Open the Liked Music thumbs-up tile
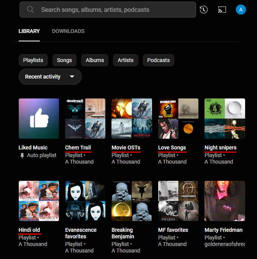Viewport: 257px width, 259px height. click(x=39, y=118)
